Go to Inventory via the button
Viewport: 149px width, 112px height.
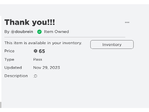coord(112,44)
